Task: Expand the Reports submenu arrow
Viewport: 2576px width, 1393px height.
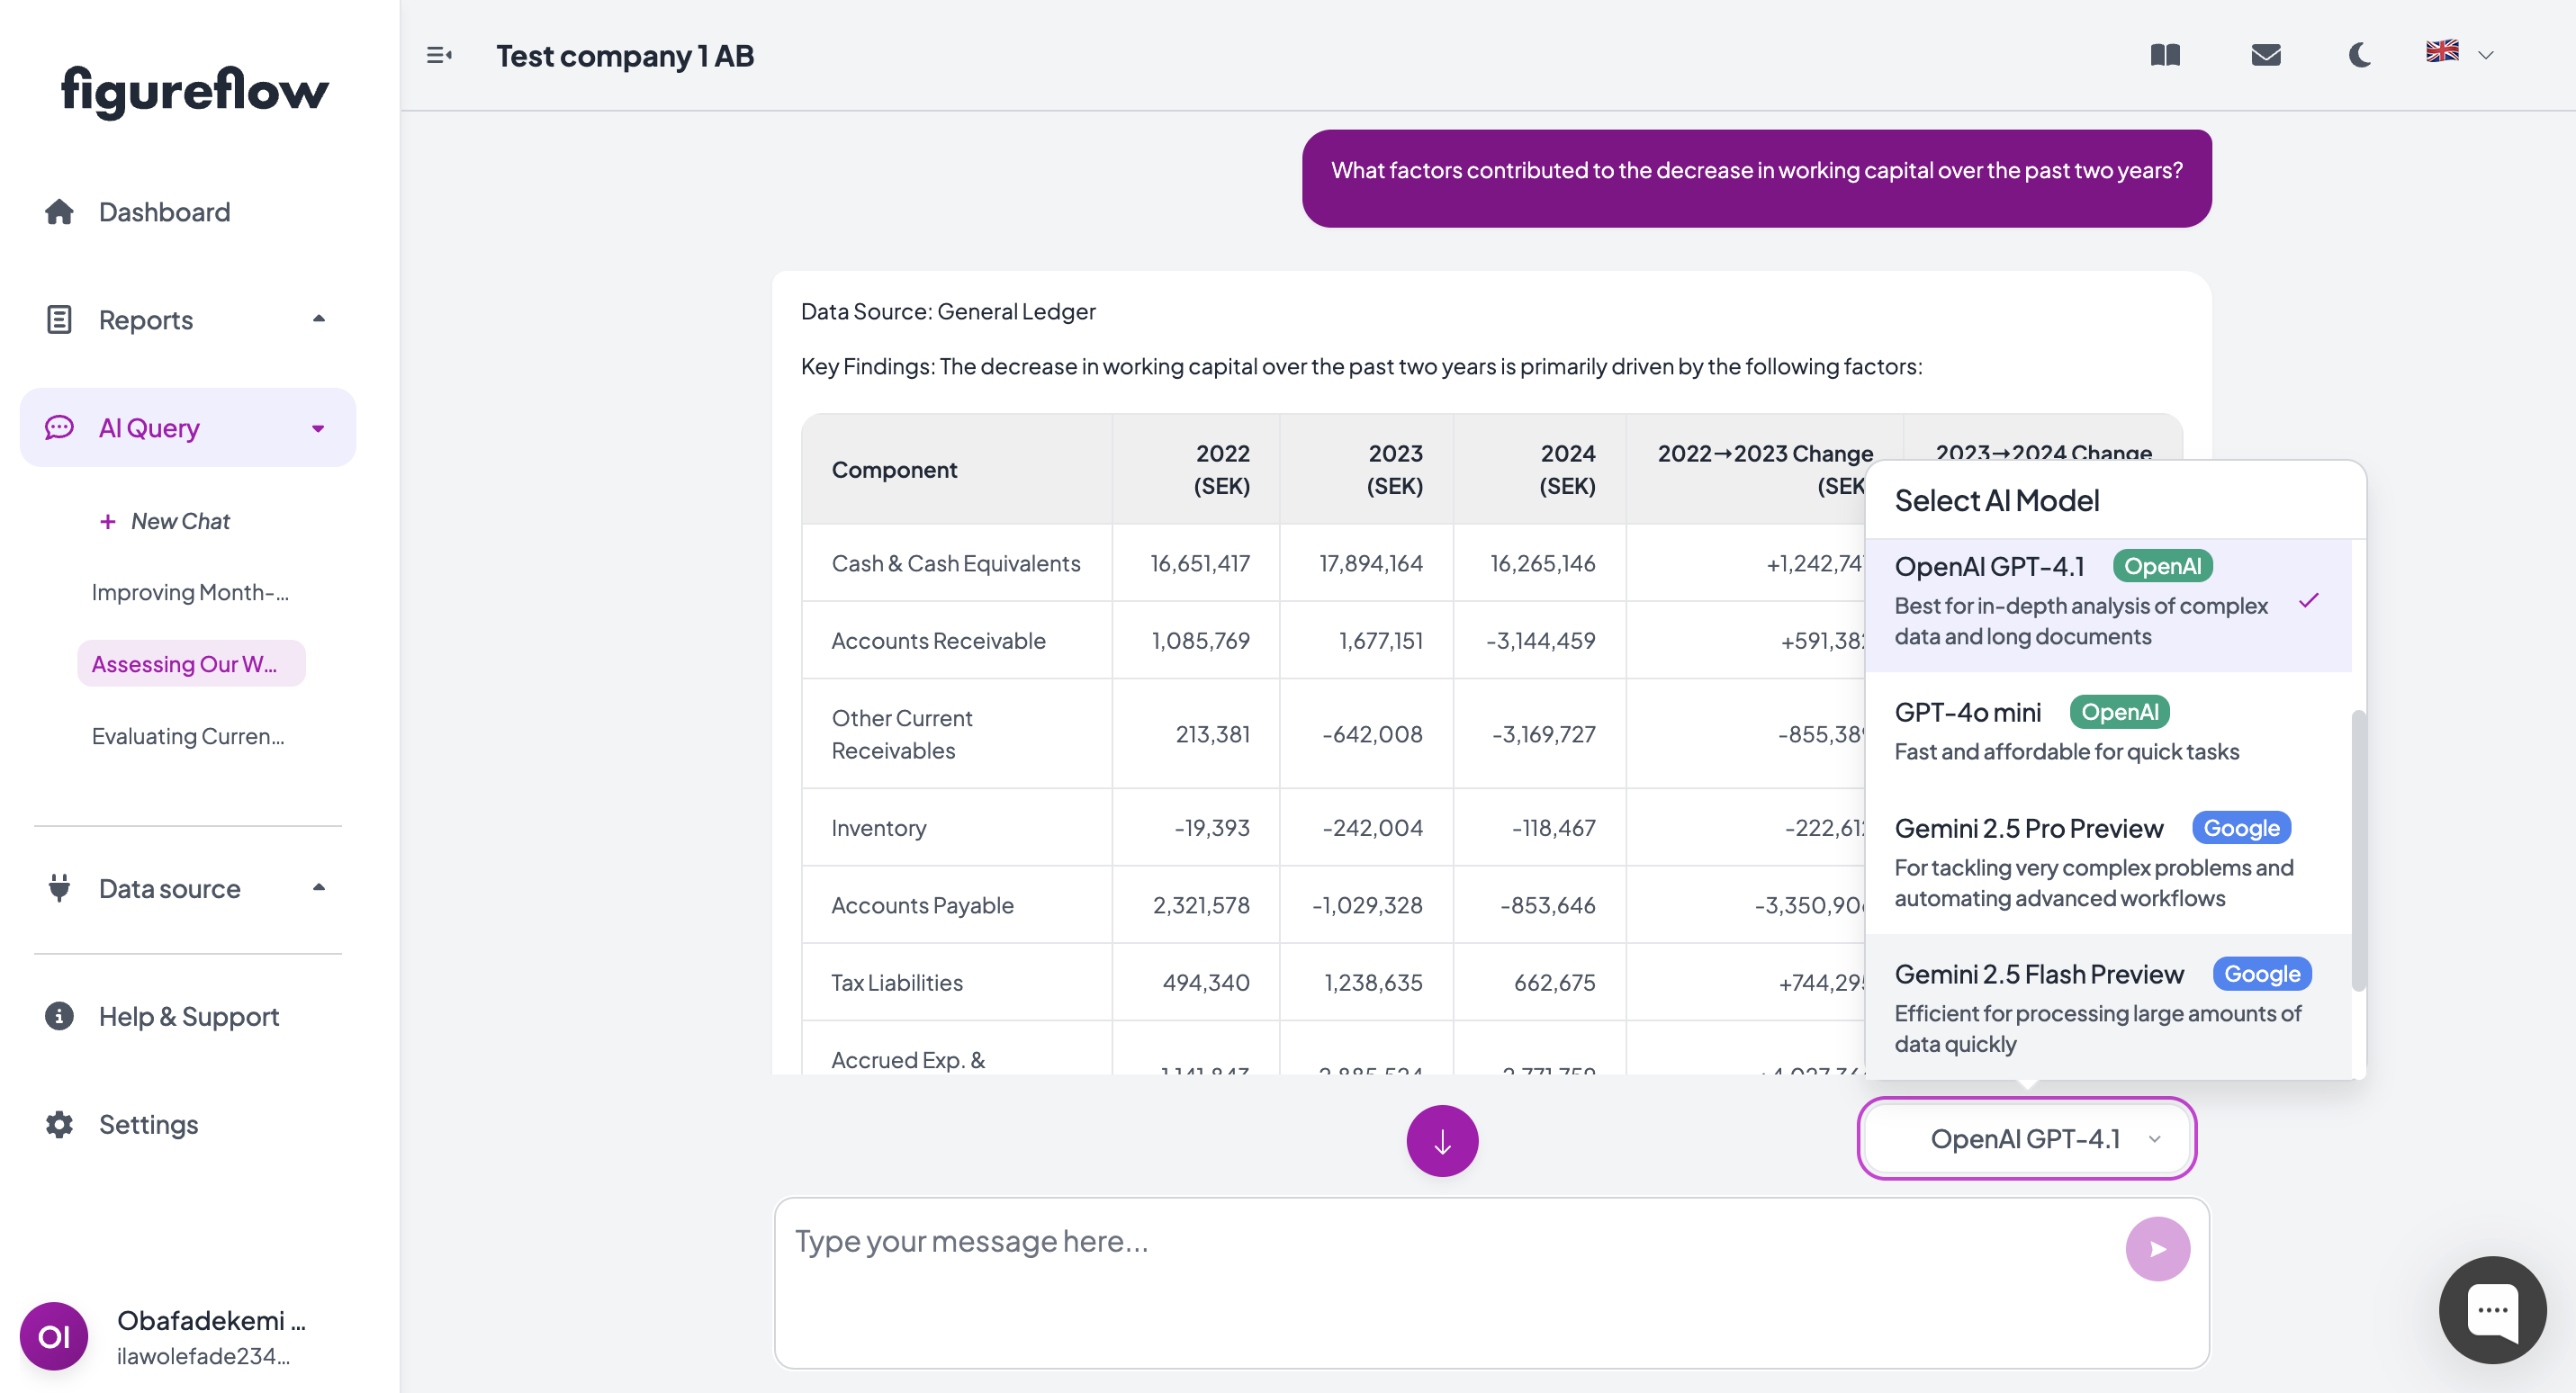Action: 318,319
